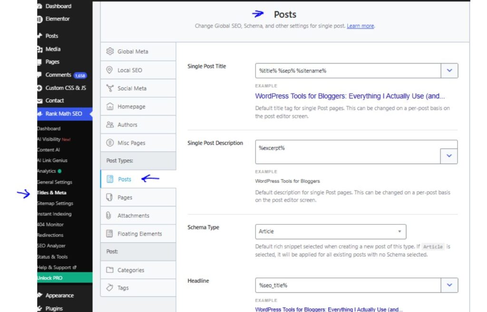Click the Local SEO pin icon

point(109,70)
